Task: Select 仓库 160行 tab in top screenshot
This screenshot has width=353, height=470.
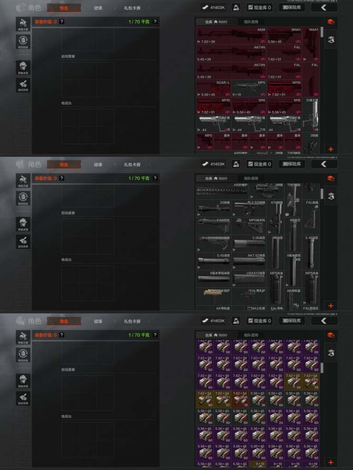Action: point(216,22)
